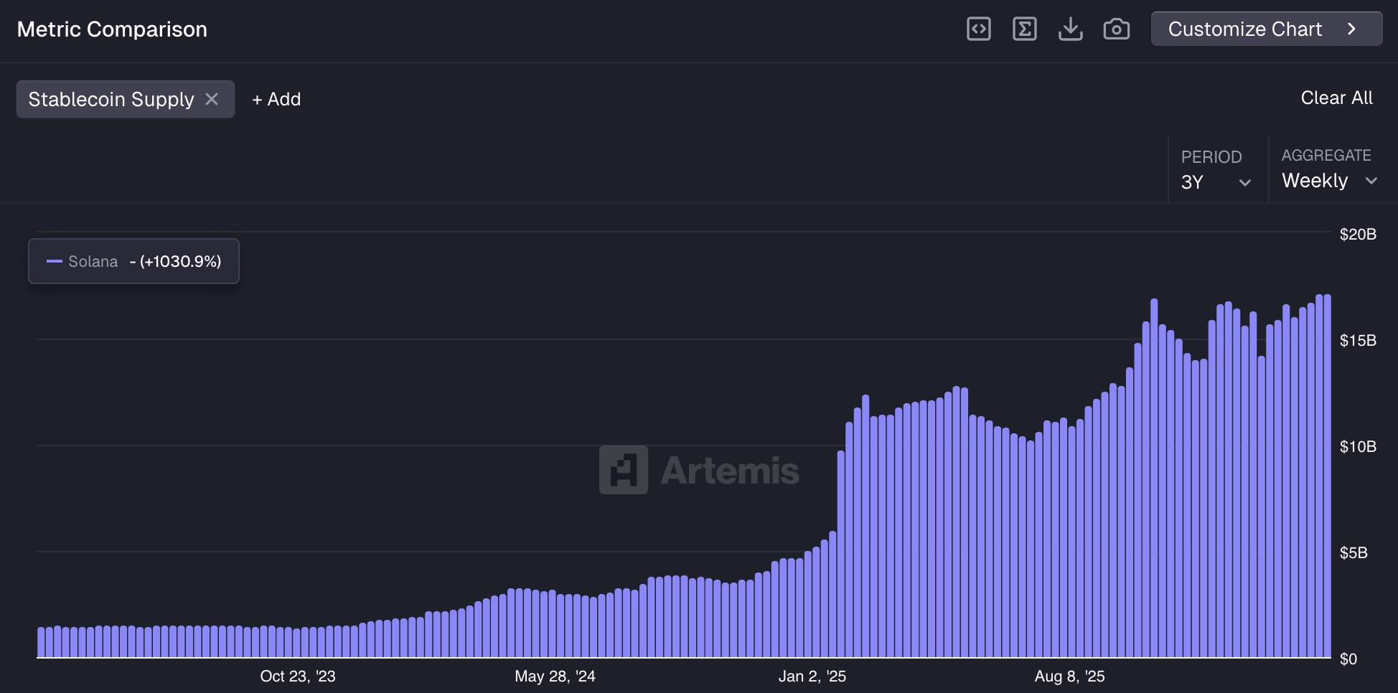1398x693 pixels.
Task: Click the sigma formula icon
Action: [1025, 29]
